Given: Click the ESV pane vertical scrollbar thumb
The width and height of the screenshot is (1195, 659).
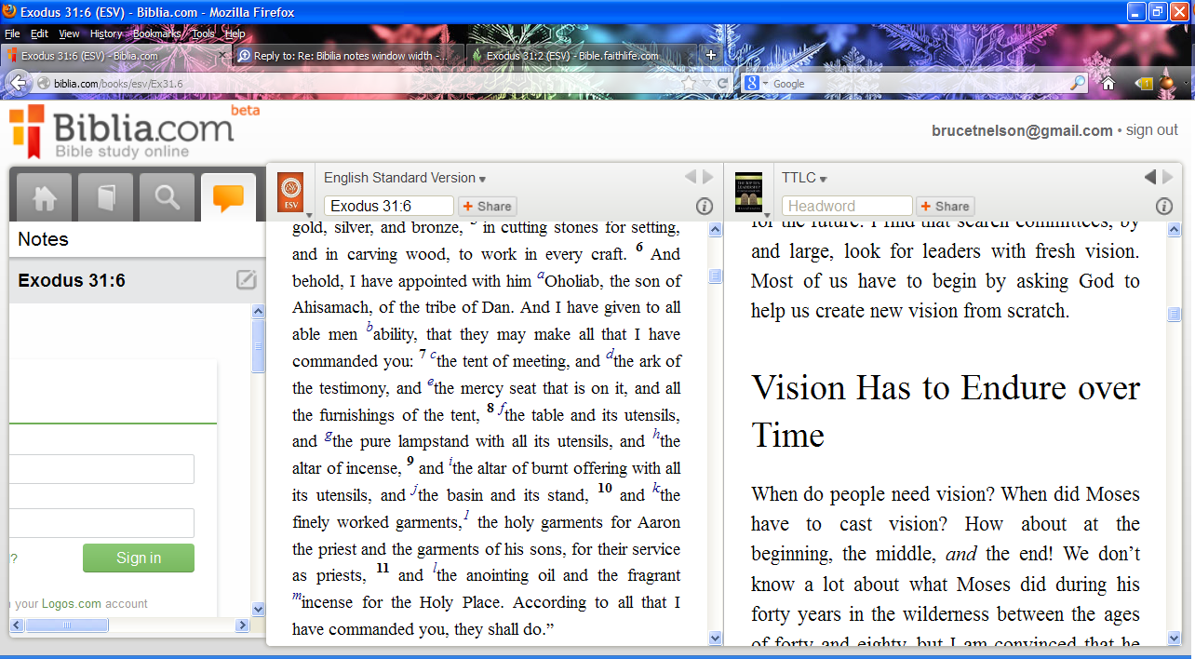Looking at the screenshot, I should pyautogui.click(x=715, y=276).
